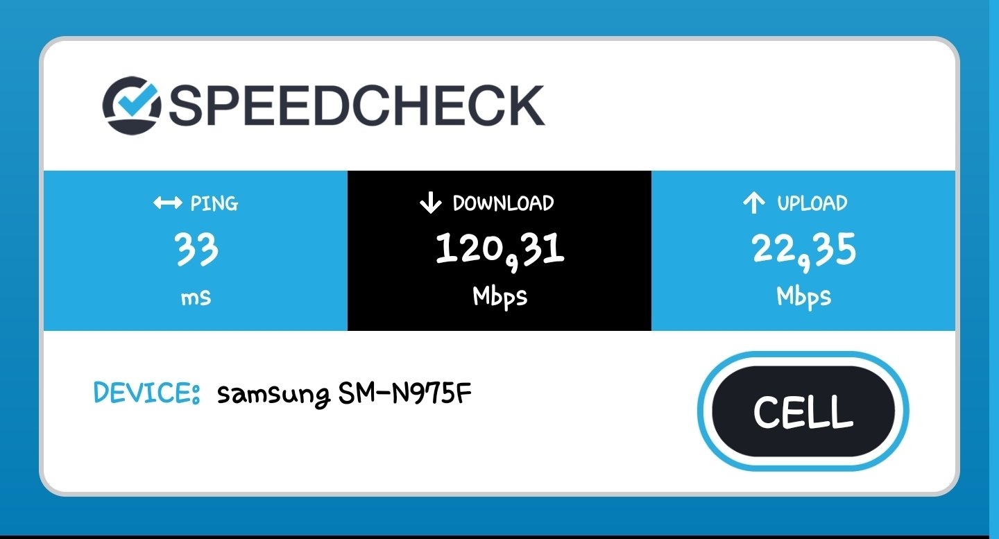This screenshot has width=999, height=539.
Task: Click the upload arrow icon
Action: point(753,203)
